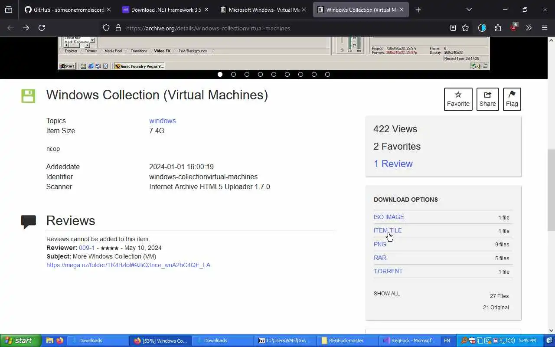Switch to Download .NET Framework 3.5 tab

pos(165,10)
